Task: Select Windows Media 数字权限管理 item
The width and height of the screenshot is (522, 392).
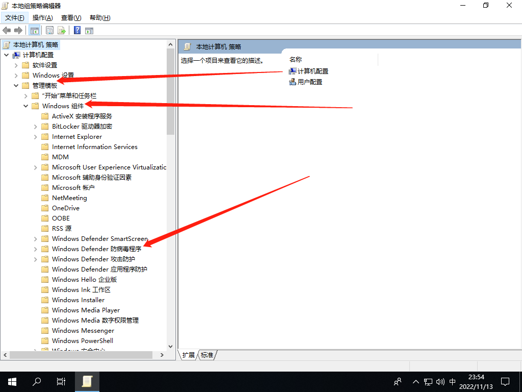Action: [x=95, y=321]
